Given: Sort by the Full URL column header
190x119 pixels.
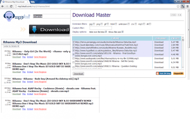Looking at the screenshot, I should click(112, 38).
